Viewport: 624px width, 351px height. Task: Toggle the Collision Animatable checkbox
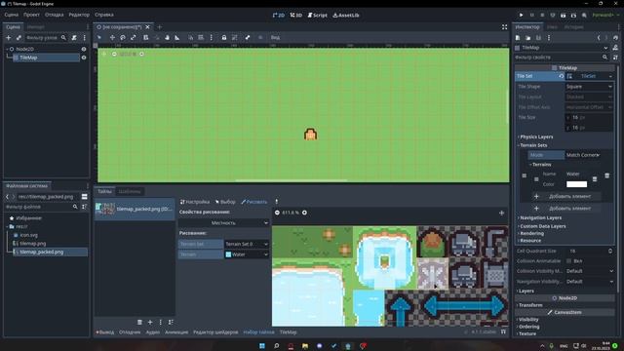[568, 261]
